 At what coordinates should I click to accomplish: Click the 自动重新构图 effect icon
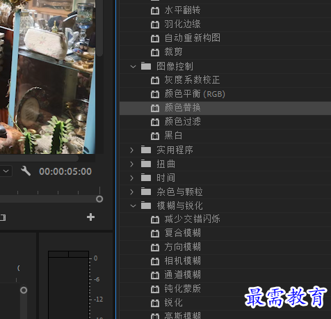[x=155, y=38]
